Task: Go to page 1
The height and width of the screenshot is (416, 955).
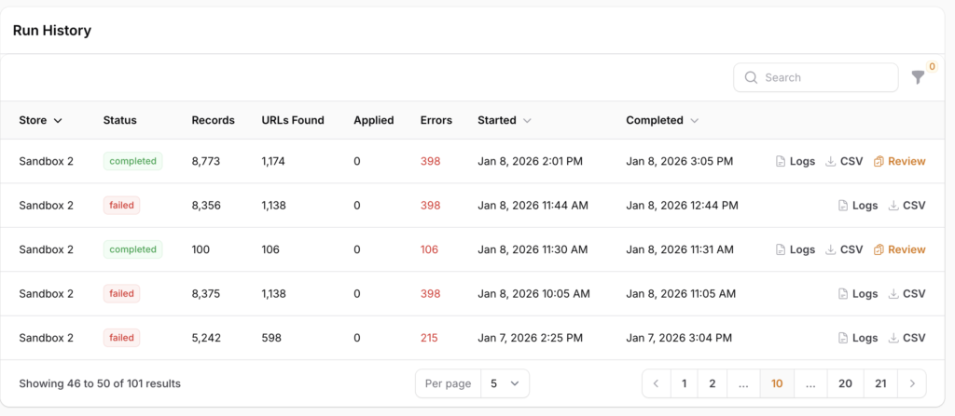Action: (684, 383)
